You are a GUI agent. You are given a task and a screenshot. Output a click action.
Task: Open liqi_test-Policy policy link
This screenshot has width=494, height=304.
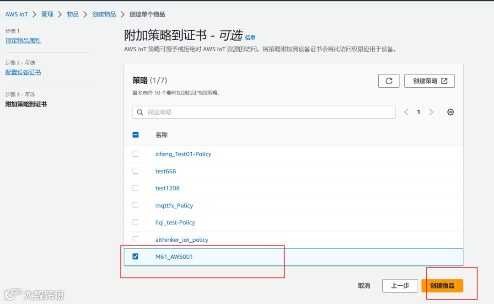[x=175, y=223]
